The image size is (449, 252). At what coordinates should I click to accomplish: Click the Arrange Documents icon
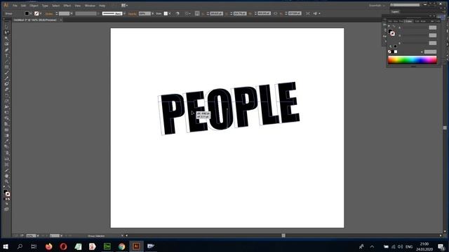(124, 6)
